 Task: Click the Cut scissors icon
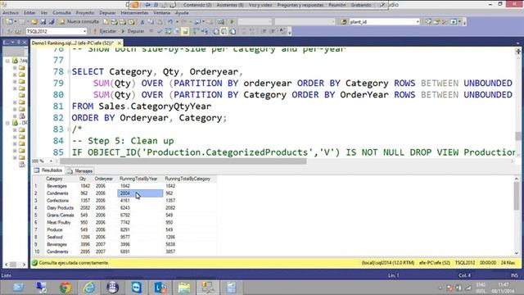tap(142, 22)
